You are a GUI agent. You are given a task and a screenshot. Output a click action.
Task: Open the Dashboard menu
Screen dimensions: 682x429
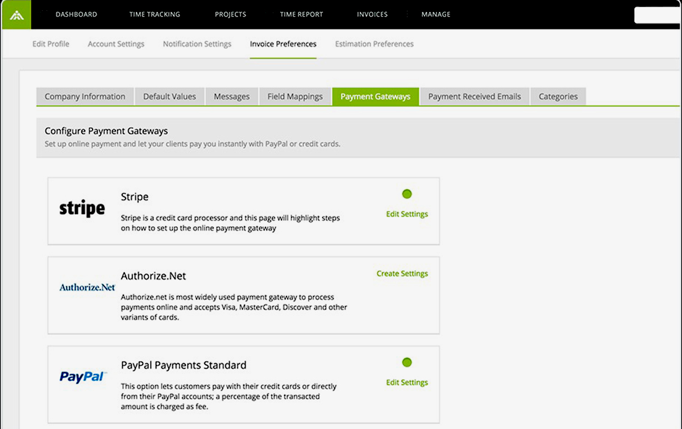point(76,15)
